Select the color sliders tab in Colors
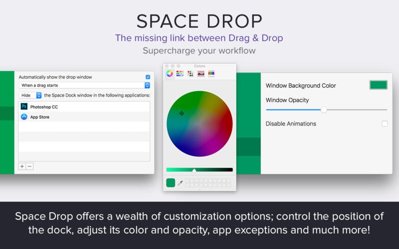 180,74
